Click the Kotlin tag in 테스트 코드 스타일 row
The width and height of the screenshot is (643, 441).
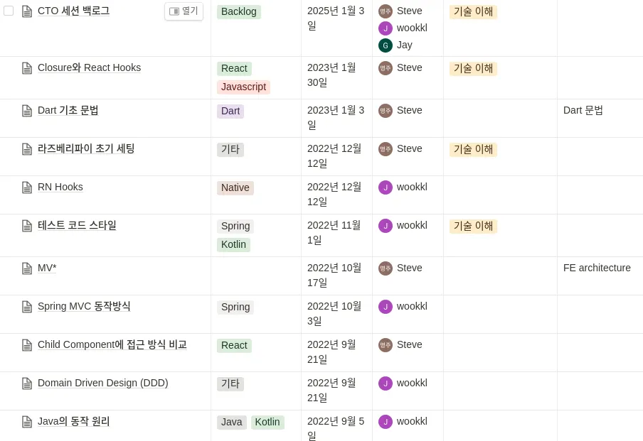(233, 244)
